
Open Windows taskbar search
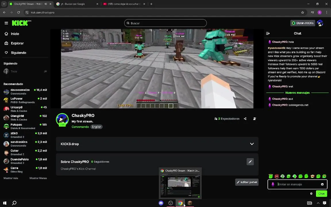click(x=14, y=203)
